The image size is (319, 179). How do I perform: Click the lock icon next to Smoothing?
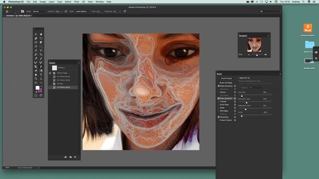235,117
